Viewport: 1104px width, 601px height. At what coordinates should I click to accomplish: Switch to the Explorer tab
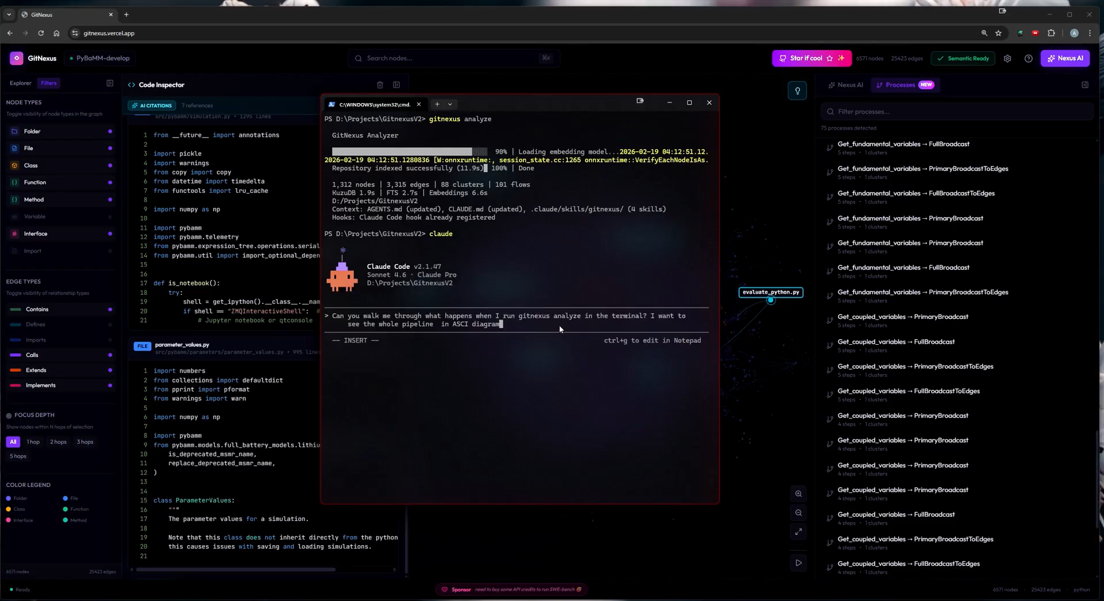point(21,83)
